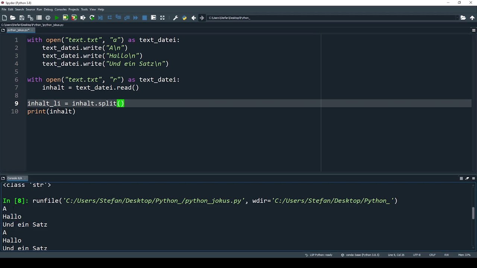The width and height of the screenshot is (477, 268).
Task: Open the Debug menu
Action: [48, 9]
